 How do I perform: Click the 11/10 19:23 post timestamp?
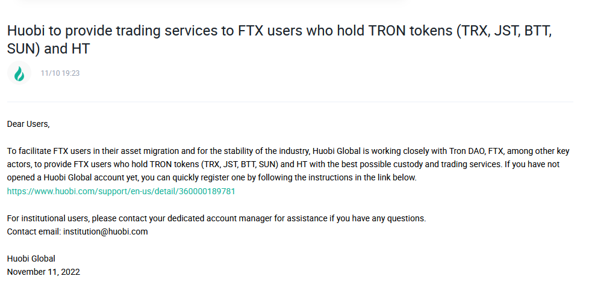pos(60,73)
